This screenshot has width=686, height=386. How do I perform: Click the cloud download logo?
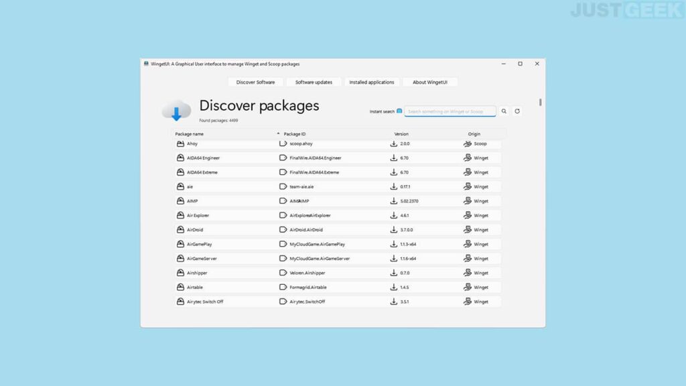(176, 111)
